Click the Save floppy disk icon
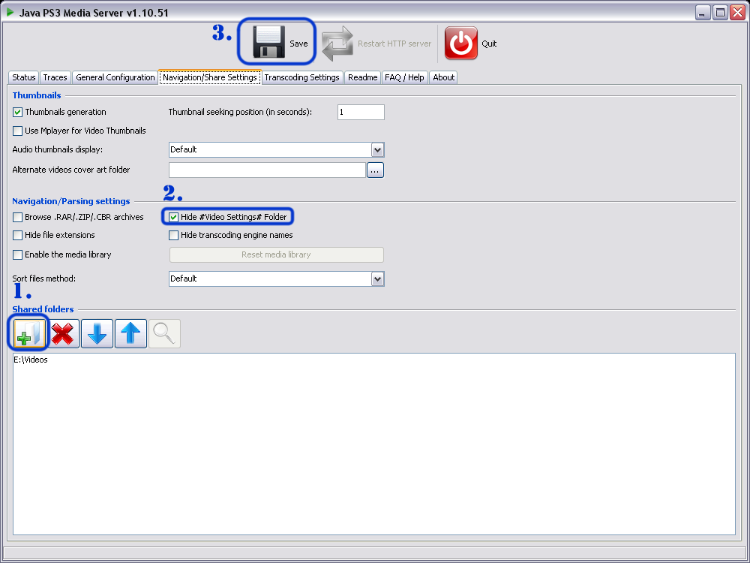The image size is (750, 563). click(x=268, y=42)
